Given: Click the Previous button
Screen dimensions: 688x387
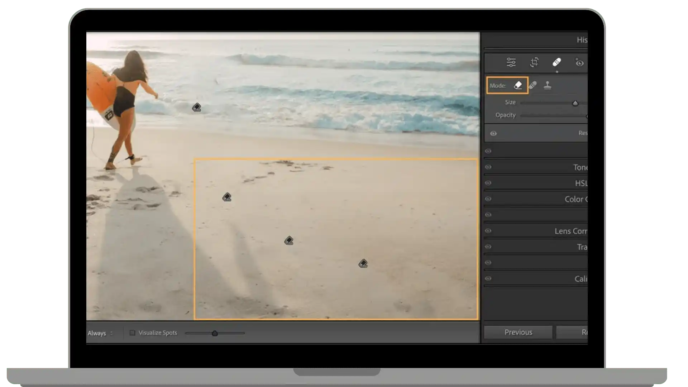Looking at the screenshot, I should pos(519,332).
